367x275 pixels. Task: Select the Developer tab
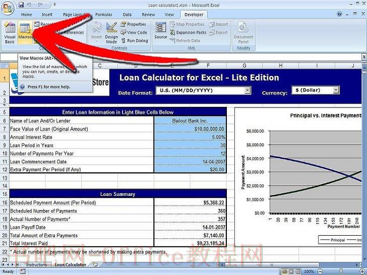(x=194, y=15)
